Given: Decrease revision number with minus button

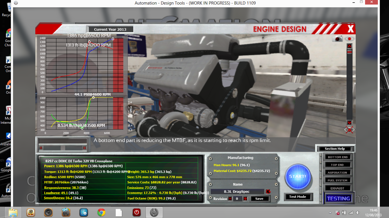Looking at the screenshot, I should pyautogui.click(x=230, y=199).
